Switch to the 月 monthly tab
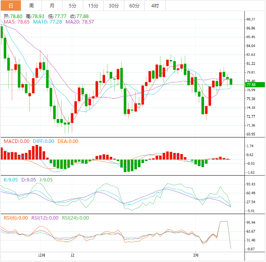The height and width of the screenshot is (262, 266). point(52,5)
